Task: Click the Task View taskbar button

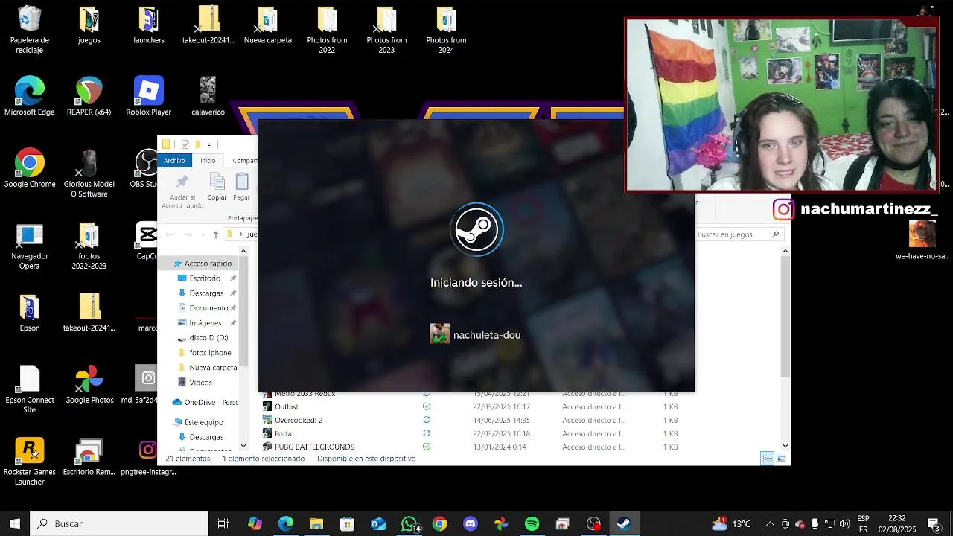Action: point(223,523)
